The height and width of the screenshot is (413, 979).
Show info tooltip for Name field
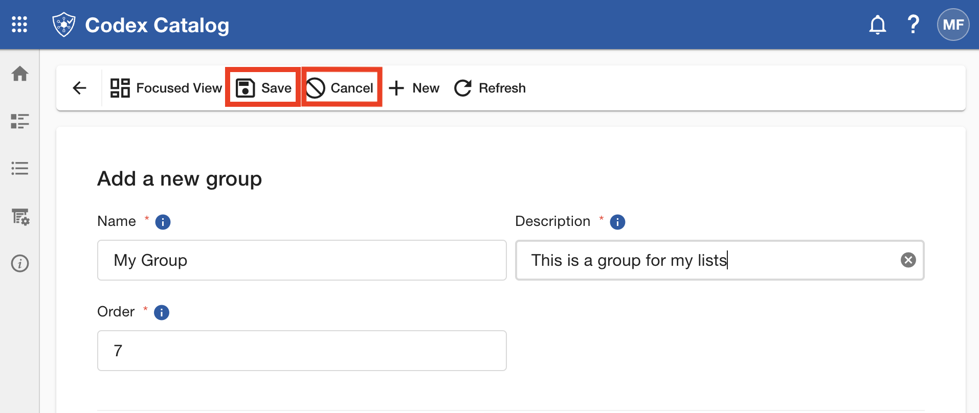click(163, 222)
